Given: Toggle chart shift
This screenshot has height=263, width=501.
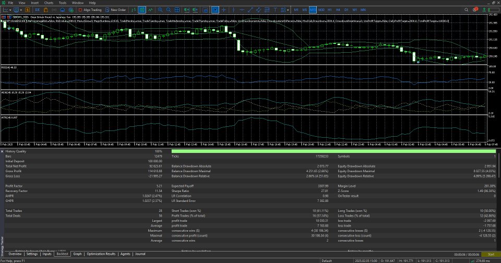Looking at the screenshot, I should click(x=195, y=10).
